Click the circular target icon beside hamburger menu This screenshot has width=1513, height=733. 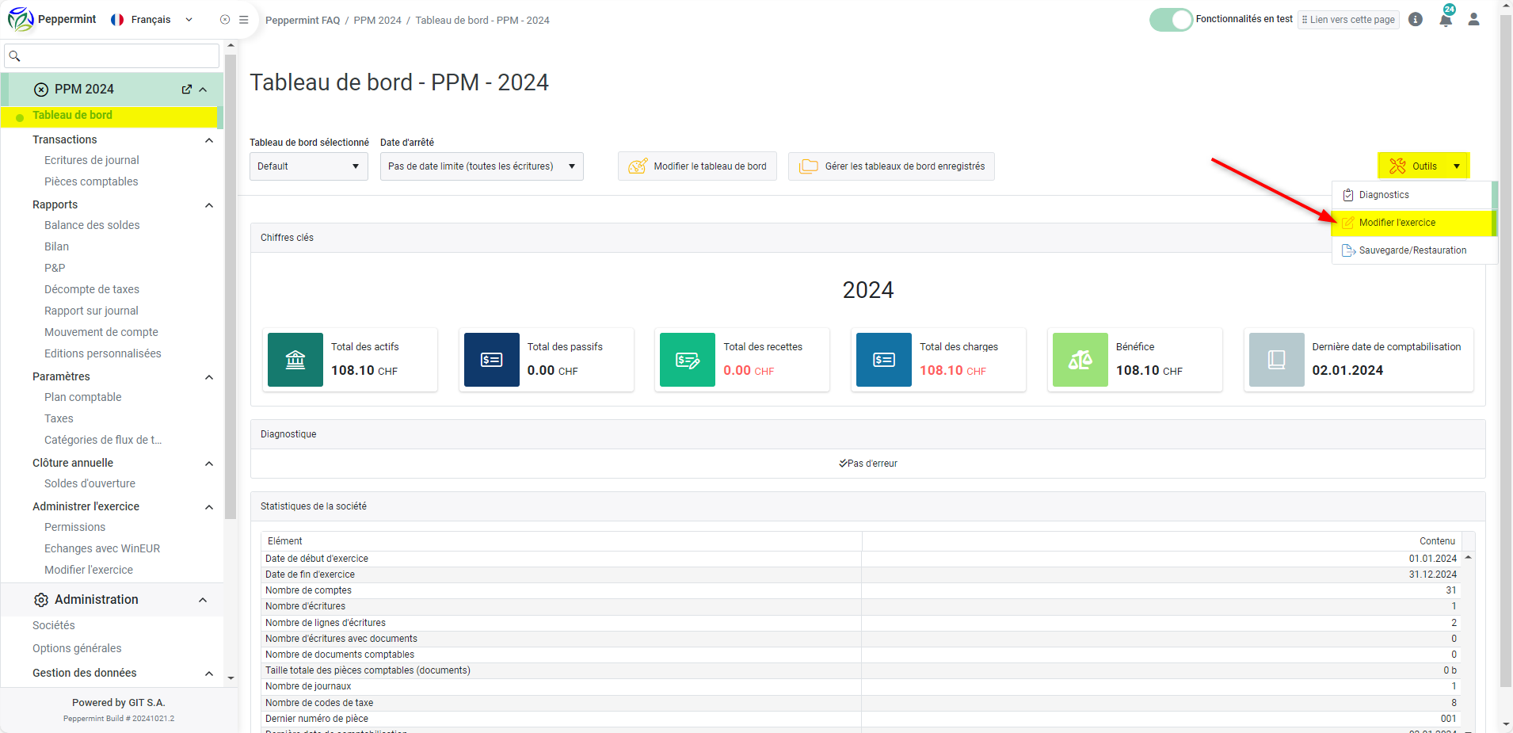pyautogui.click(x=225, y=20)
